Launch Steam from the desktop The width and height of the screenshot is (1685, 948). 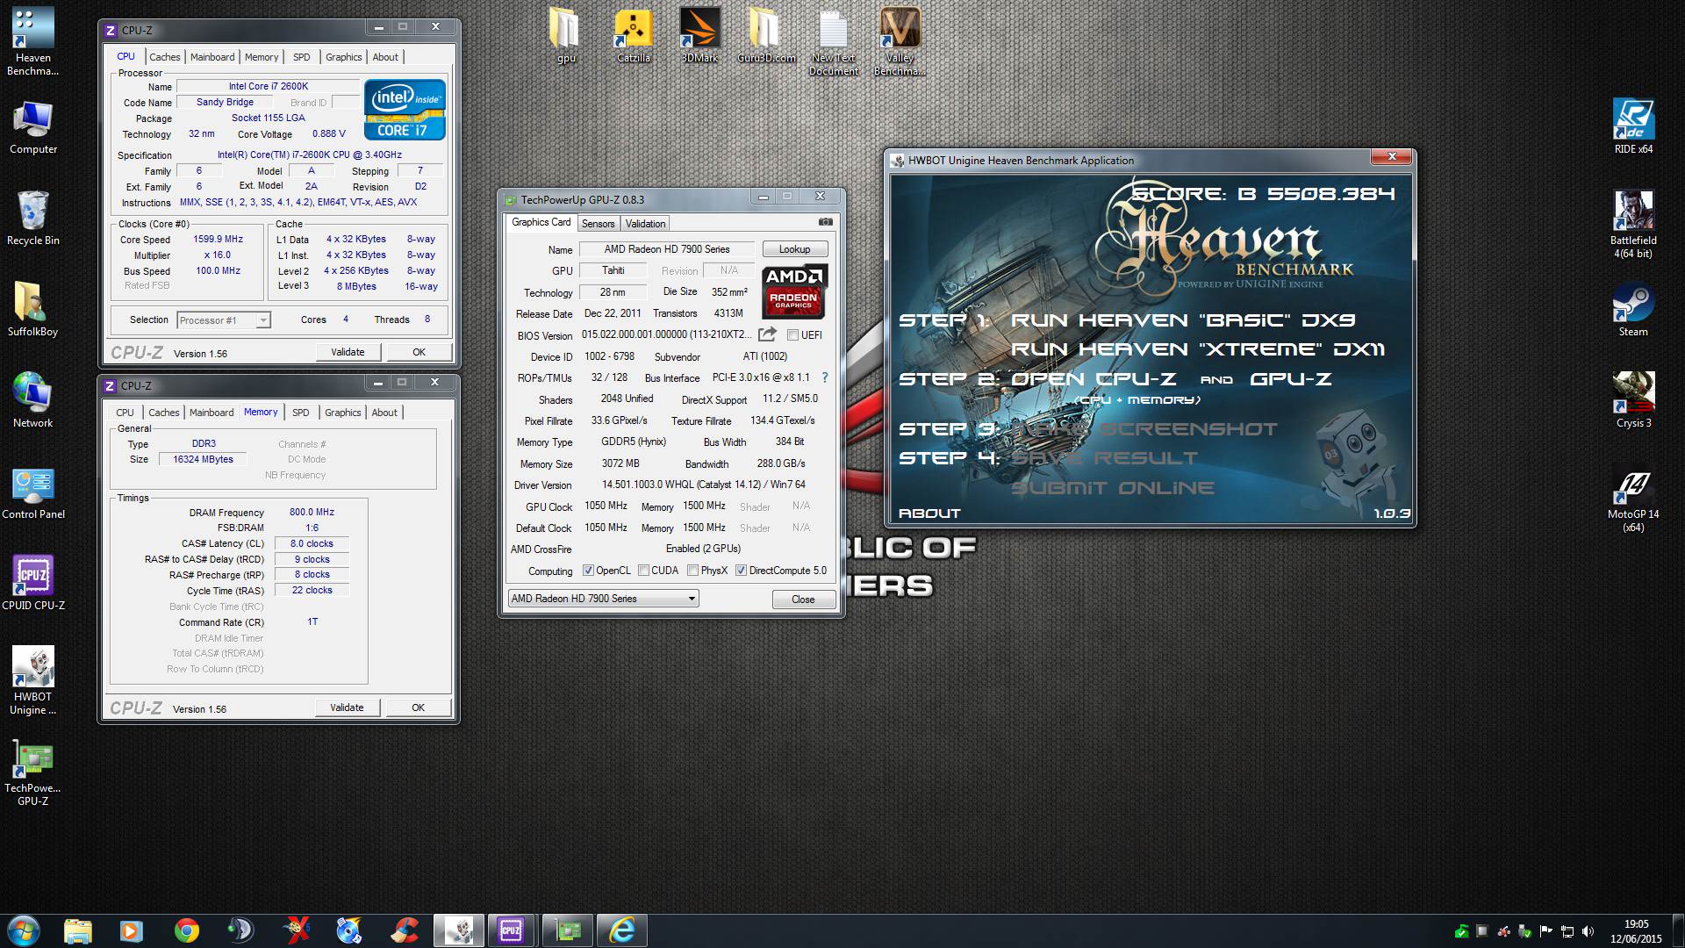pyautogui.click(x=1633, y=309)
